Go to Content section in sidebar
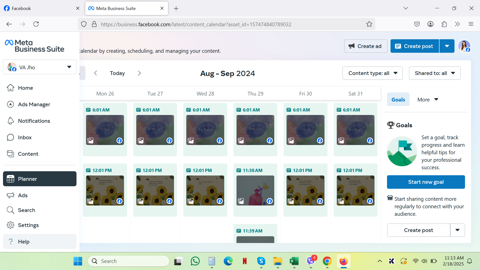Image resolution: width=480 pixels, height=270 pixels. (28, 154)
